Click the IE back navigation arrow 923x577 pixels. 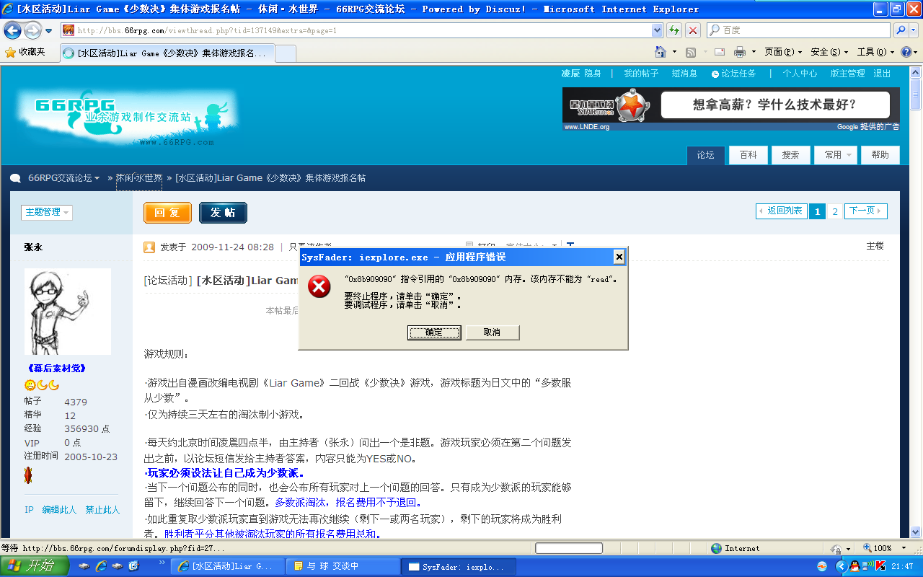click(12, 30)
